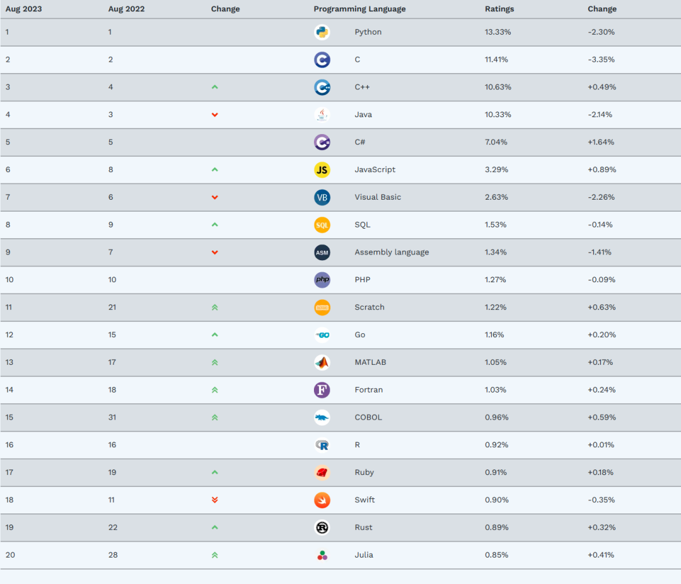Click the Swift bird logo
The width and height of the screenshot is (681, 584).
point(322,500)
